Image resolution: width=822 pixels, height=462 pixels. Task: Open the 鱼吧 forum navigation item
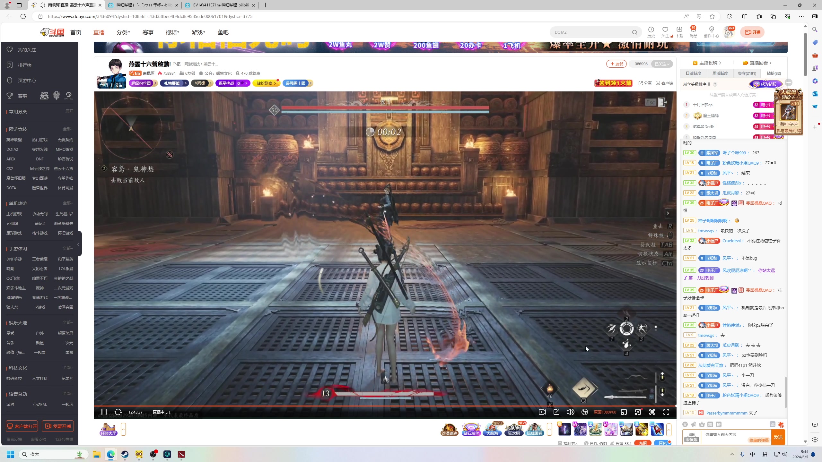pyautogui.click(x=223, y=32)
